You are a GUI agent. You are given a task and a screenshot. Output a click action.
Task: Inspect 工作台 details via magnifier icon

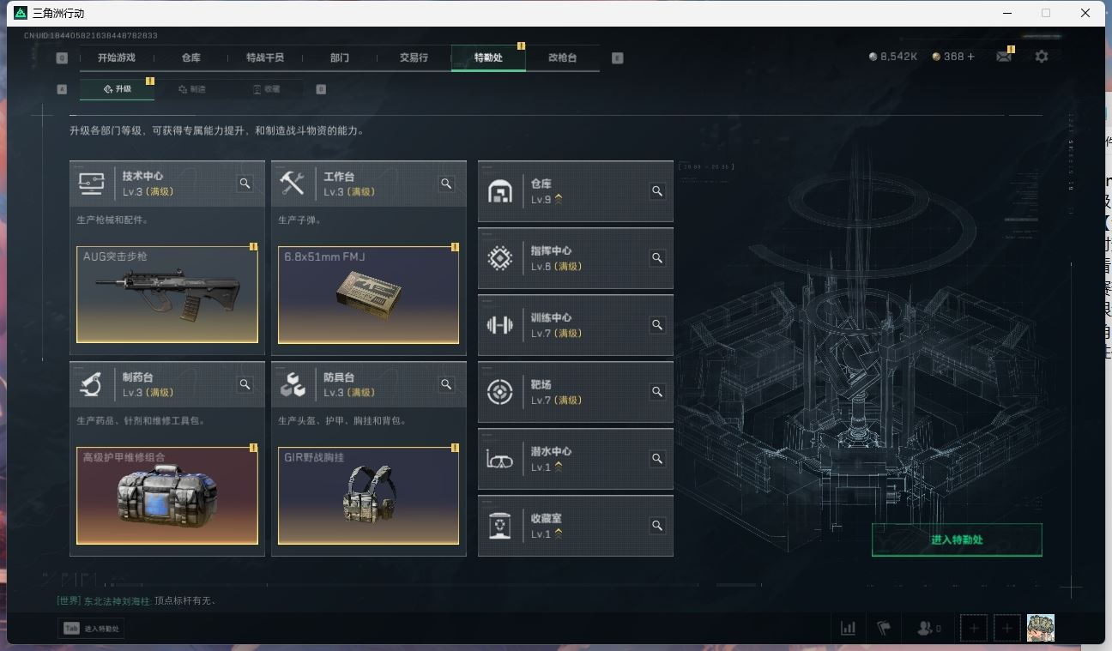[x=446, y=184]
